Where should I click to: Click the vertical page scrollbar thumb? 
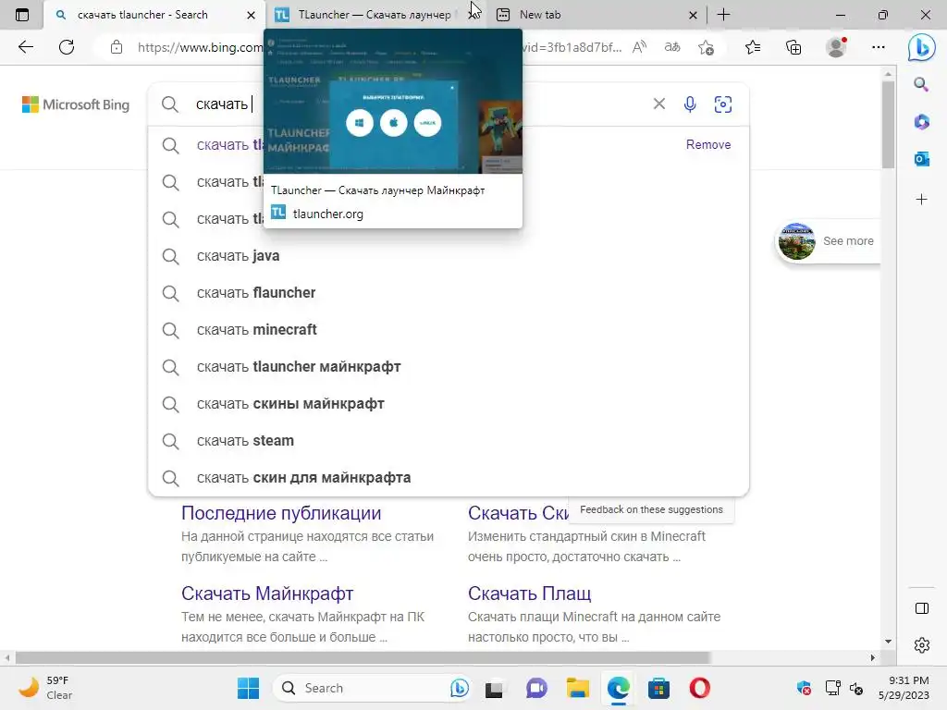pos(888,124)
